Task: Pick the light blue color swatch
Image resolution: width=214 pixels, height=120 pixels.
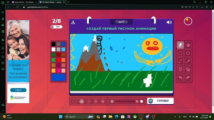Action: (63, 49)
